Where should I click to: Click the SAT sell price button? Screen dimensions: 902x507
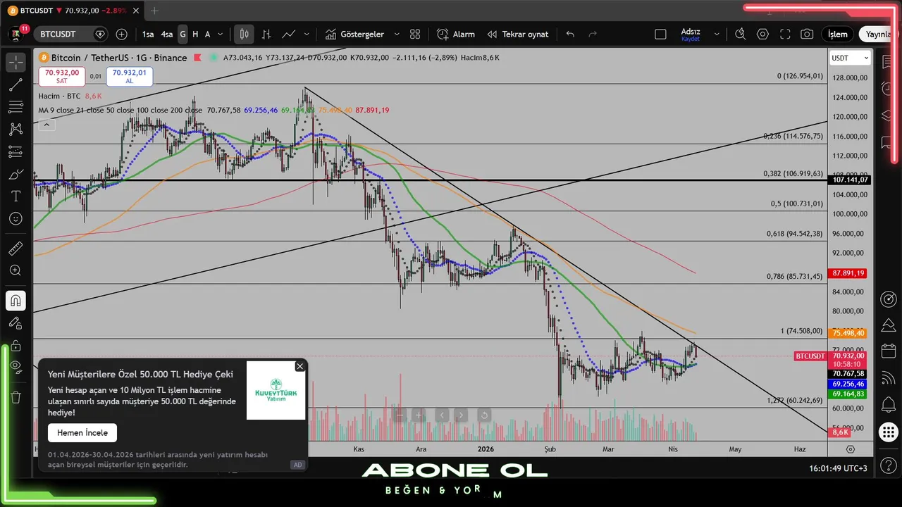point(62,76)
